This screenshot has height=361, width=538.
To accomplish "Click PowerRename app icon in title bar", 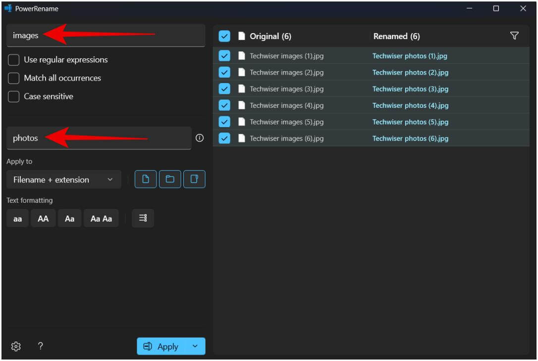I will click(x=8, y=8).
